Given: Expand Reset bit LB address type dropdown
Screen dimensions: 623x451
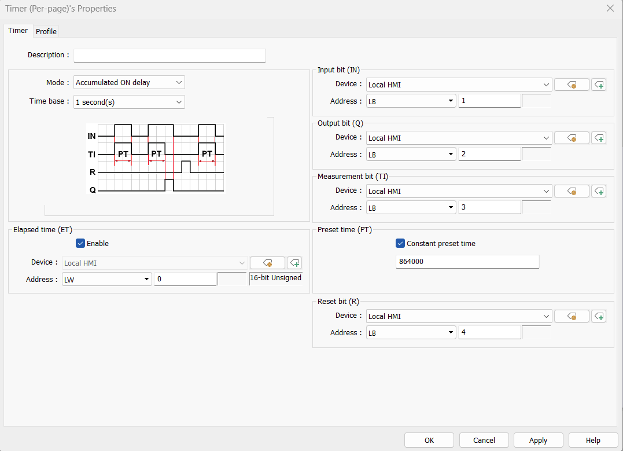Looking at the screenshot, I should [411, 332].
